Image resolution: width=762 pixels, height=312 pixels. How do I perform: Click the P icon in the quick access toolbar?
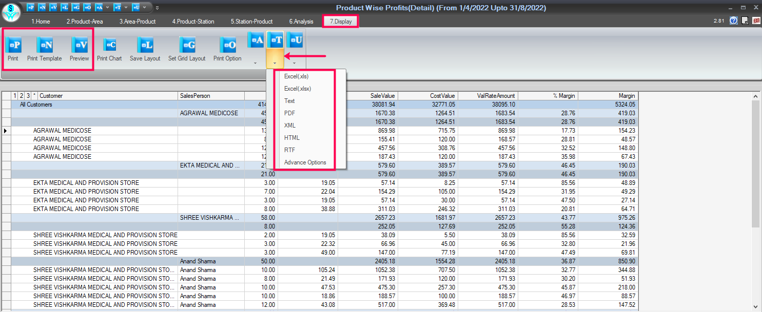pos(31,8)
